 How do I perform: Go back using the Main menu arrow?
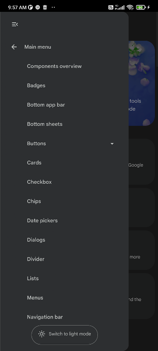click(x=14, y=47)
